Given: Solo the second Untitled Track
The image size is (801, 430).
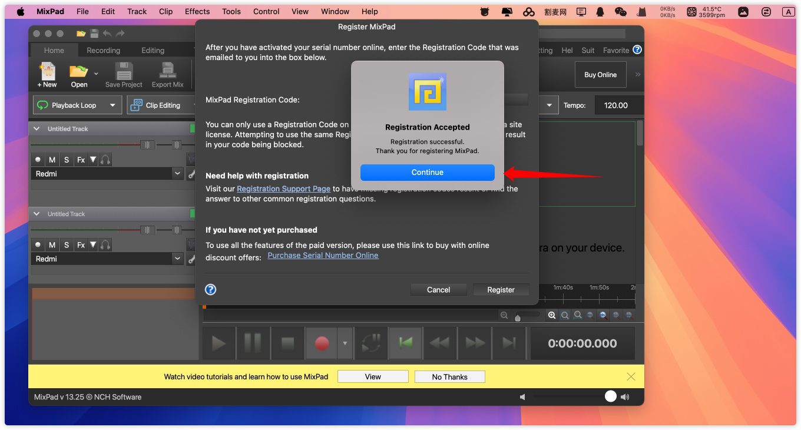Looking at the screenshot, I should pos(67,245).
